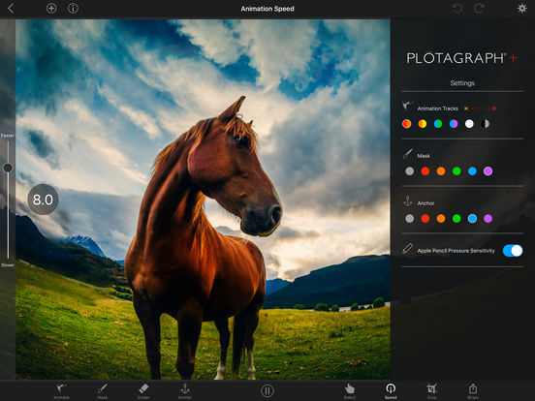
Task: Select the Mask brush tool
Action: (103, 390)
